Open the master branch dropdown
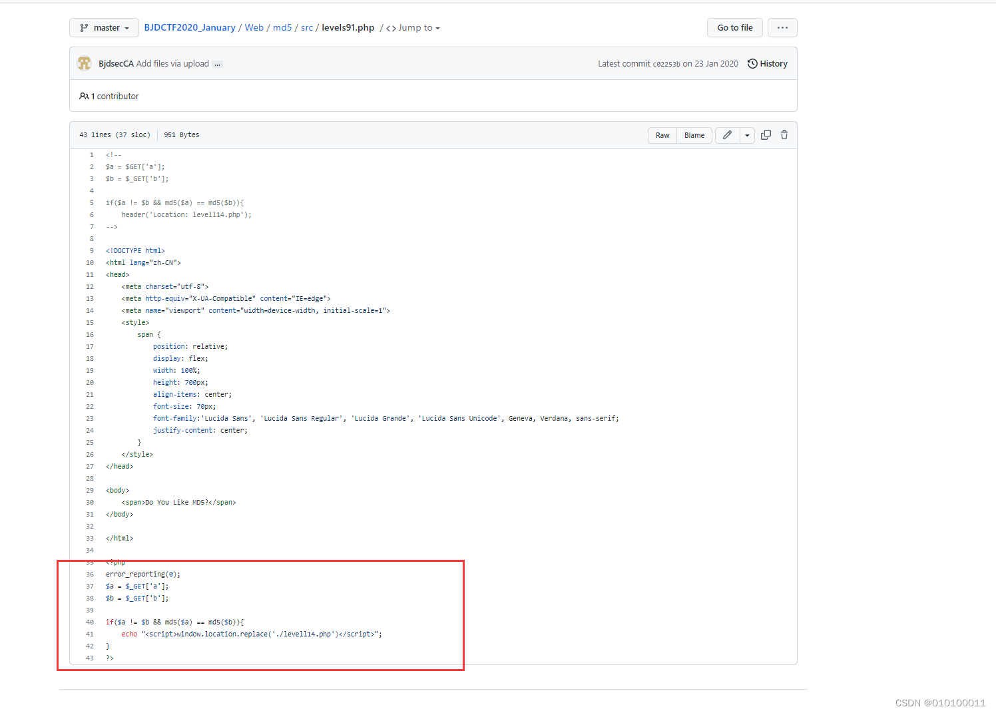This screenshot has width=996, height=713. (104, 28)
